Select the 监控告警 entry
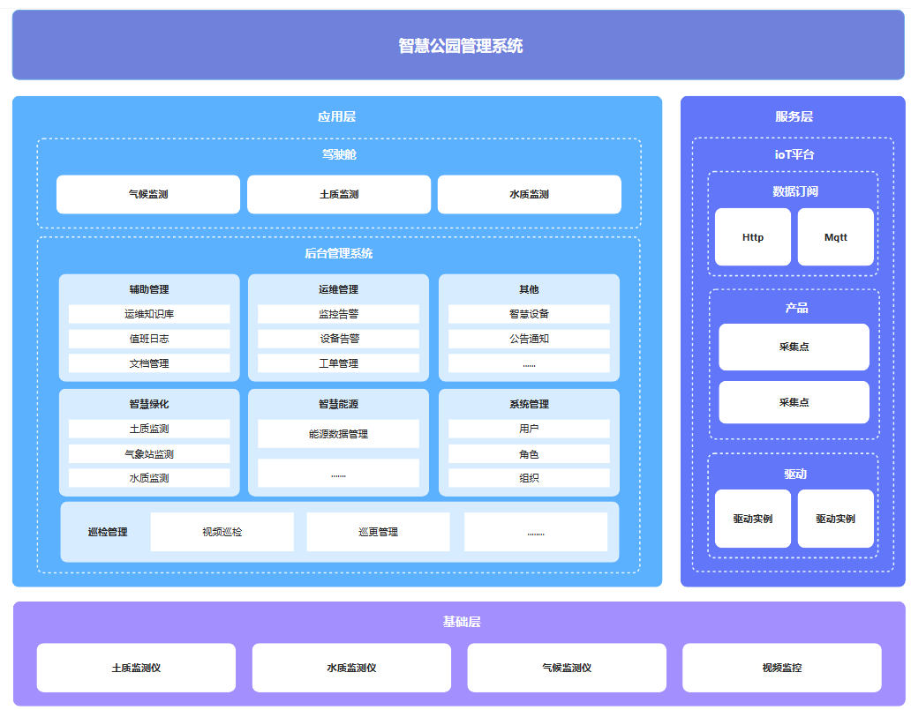 click(x=338, y=314)
